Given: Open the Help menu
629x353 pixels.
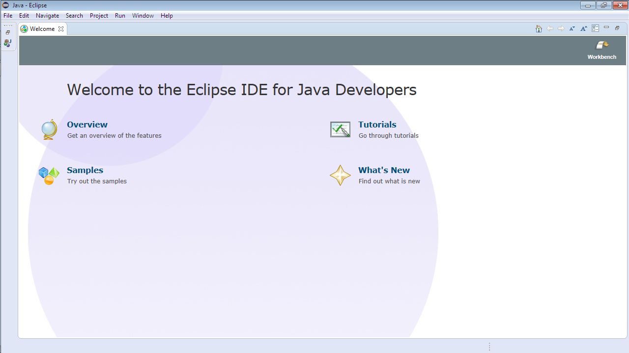Looking at the screenshot, I should (167, 16).
